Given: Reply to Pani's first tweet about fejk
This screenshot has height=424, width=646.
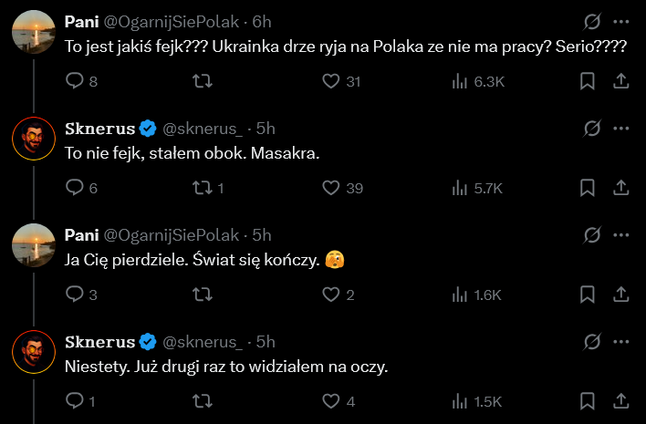Looking at the screenshot, I should [x=76, y=81].
